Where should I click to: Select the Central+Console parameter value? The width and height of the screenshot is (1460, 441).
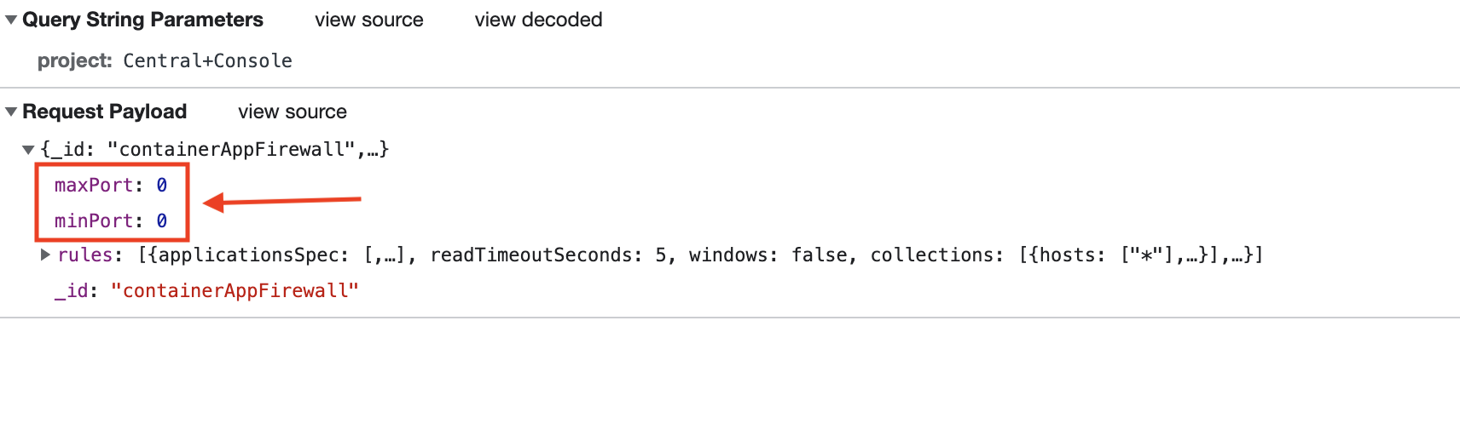tap(207, 60)
